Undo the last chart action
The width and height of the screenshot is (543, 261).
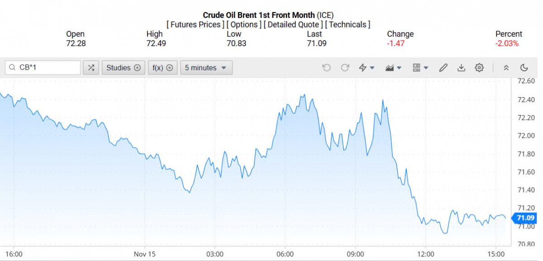326,68
